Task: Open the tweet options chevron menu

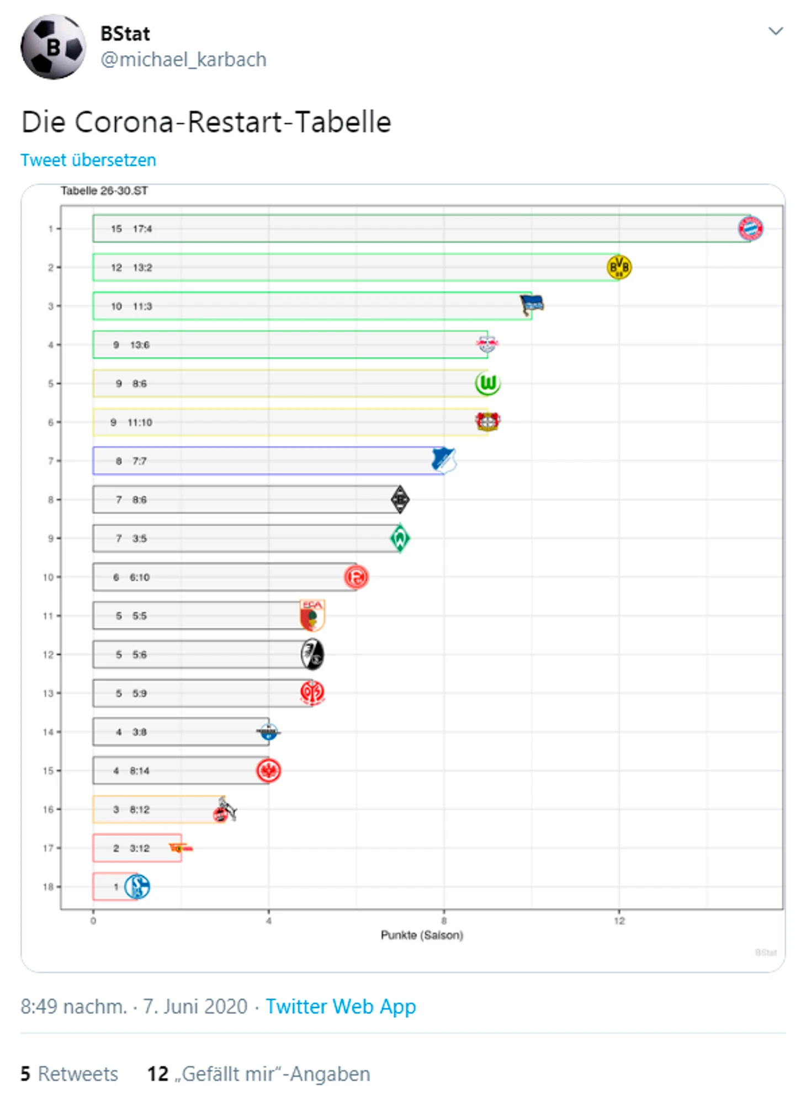Action: 776,31
